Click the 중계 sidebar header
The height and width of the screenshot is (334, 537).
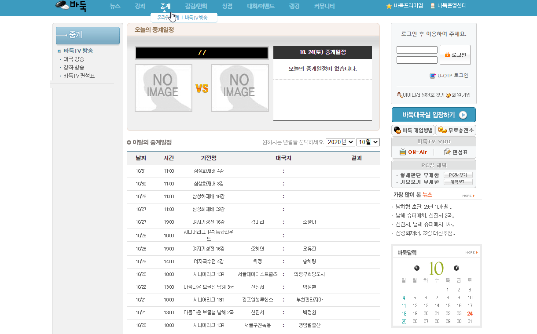(88, 36)
